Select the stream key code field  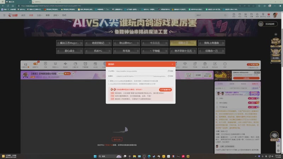click(x=141, y=76)
